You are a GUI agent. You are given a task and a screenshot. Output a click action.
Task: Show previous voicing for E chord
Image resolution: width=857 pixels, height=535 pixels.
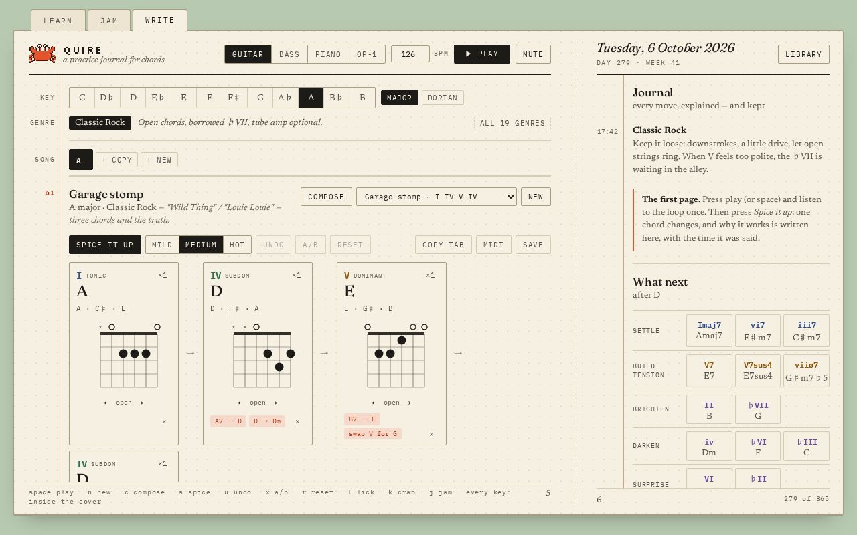point(373,403)
